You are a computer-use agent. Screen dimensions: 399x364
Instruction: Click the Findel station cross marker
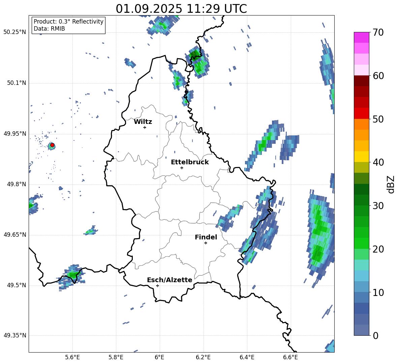pyautogui.click(x=206, y=243)
